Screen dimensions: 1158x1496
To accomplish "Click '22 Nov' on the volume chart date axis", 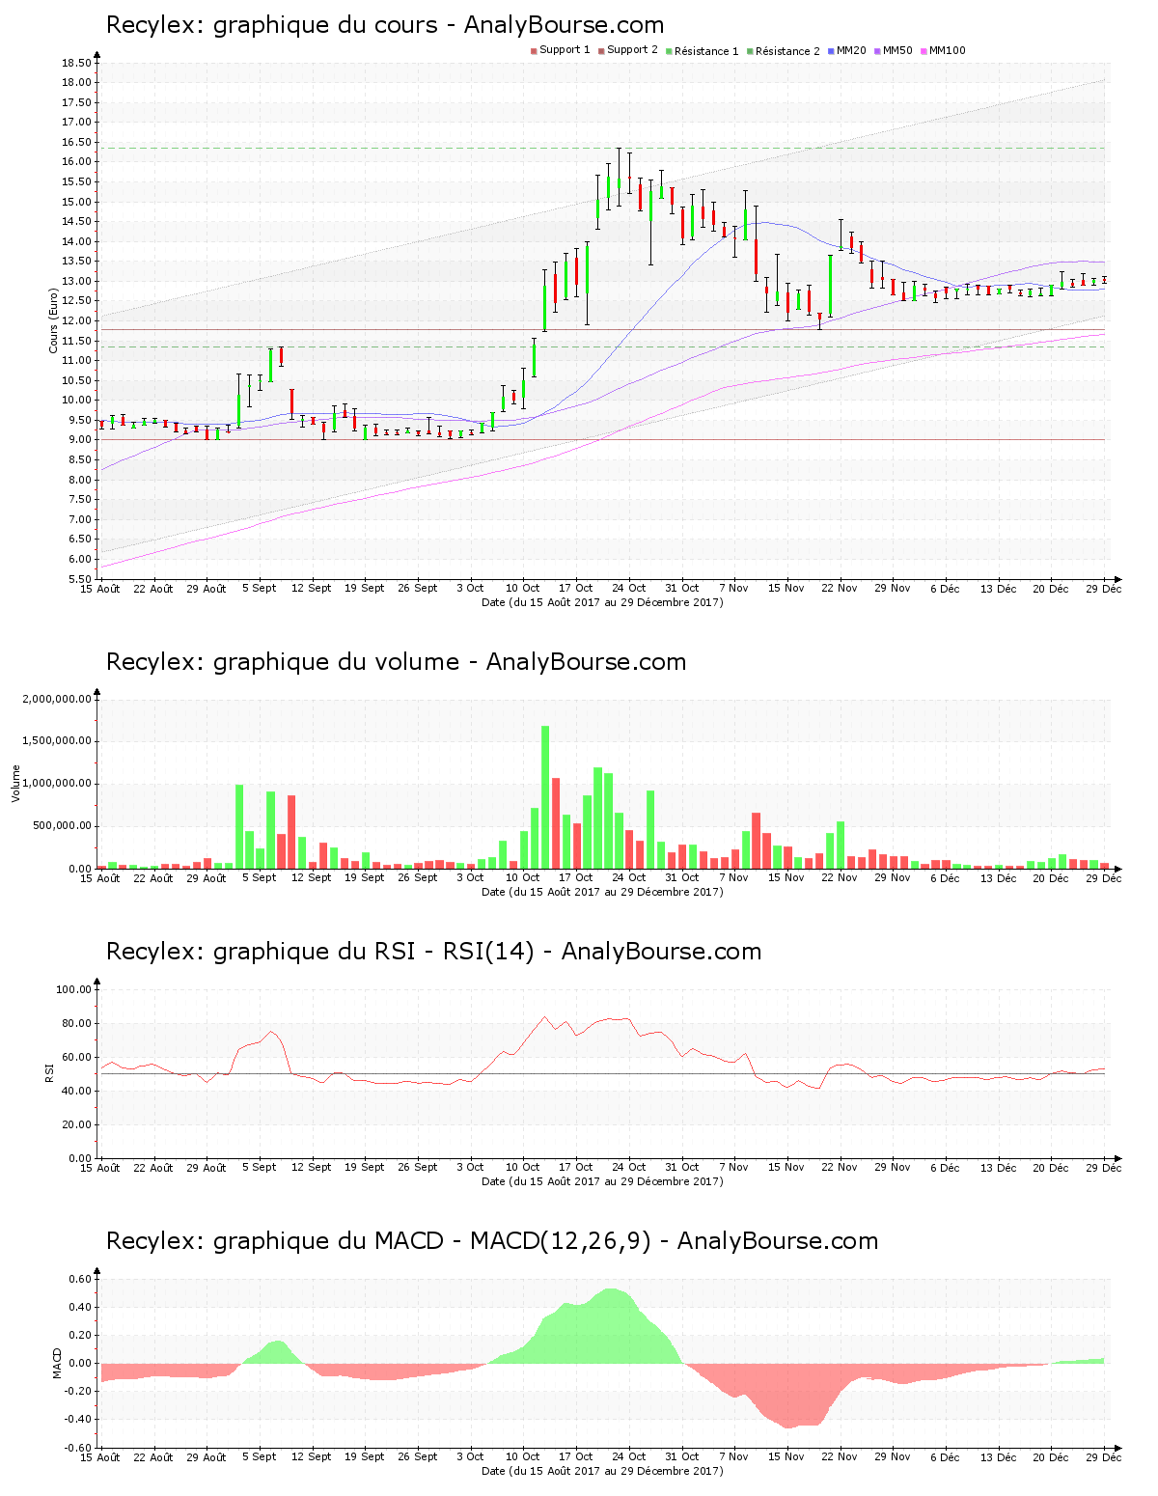I will pyautogui.click(x=840, y=877).
